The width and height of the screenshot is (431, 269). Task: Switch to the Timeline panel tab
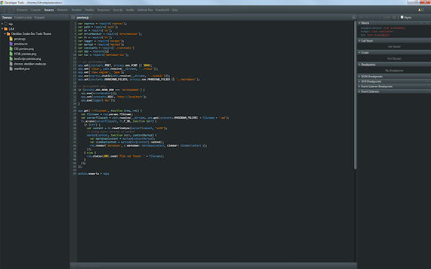pos(76,10)
